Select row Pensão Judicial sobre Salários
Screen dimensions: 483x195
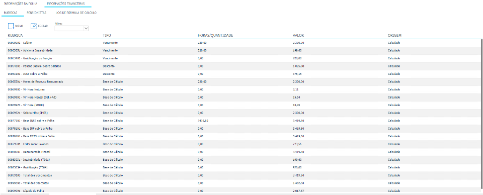tap(244, 66)
